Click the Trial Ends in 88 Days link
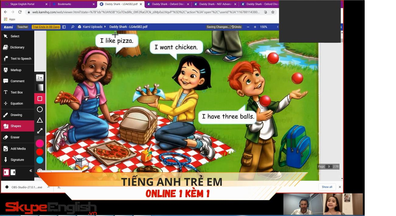 pyautogui.click(x=46, y=27)
